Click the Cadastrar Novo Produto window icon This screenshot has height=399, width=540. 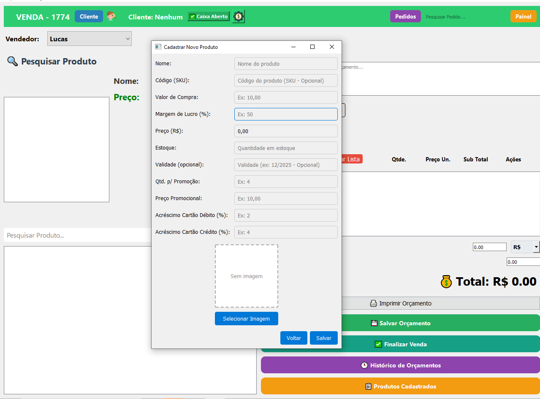(158, 47)
